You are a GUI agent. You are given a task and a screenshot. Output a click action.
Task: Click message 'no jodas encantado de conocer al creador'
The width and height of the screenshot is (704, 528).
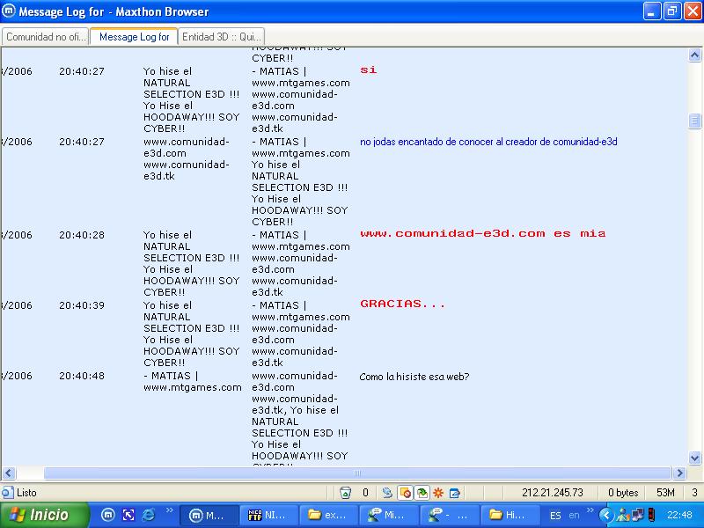point(488,142)
